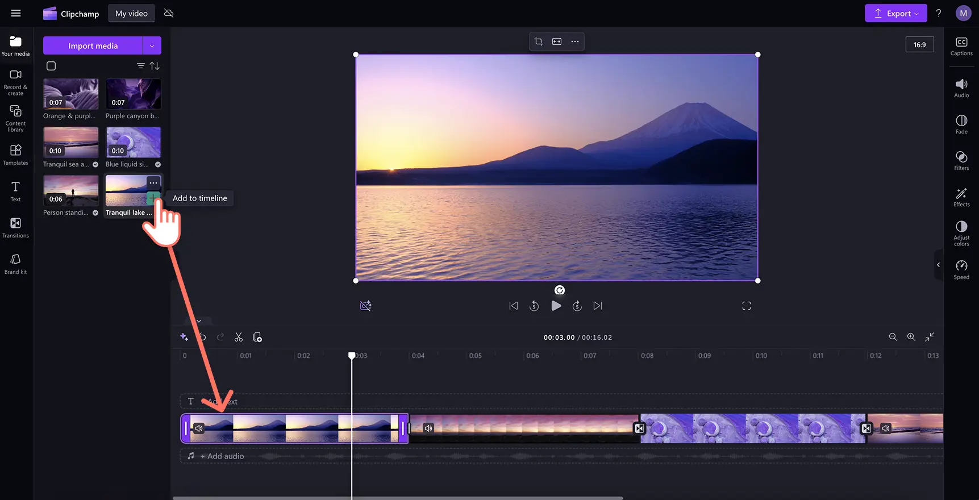Select the Purple canyon media thumbnail
The width and height of the screenshot is (979, 500).
click(x=133, y=94)
